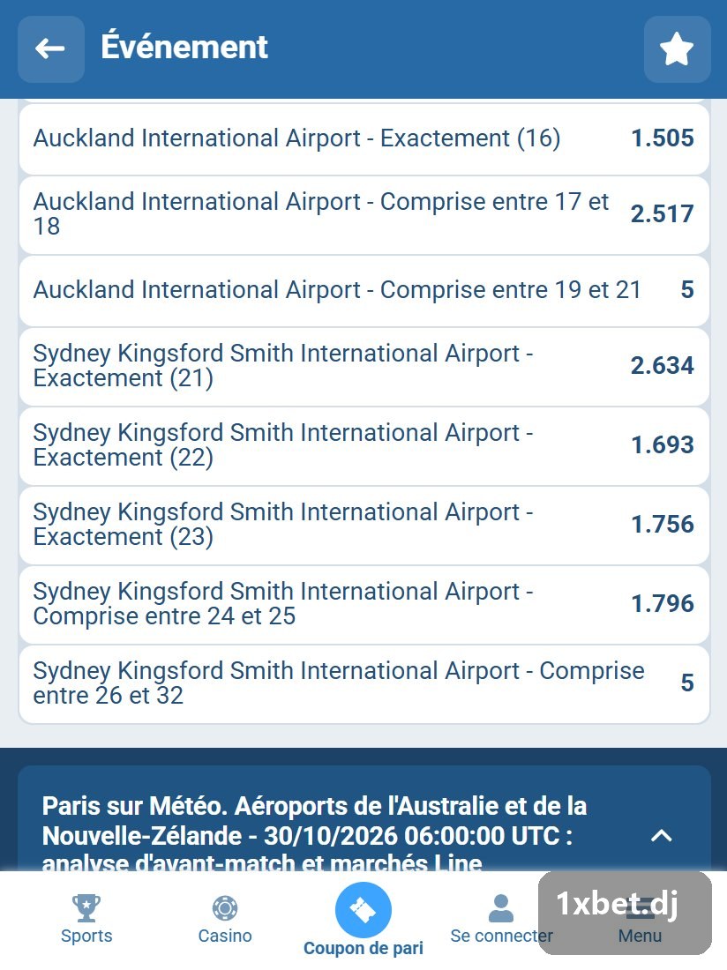727x970 pixels.
Task: Select Auckland Comprise entre 17 et 18 bet
Action: pyautogui.click(x=363, y=214)
